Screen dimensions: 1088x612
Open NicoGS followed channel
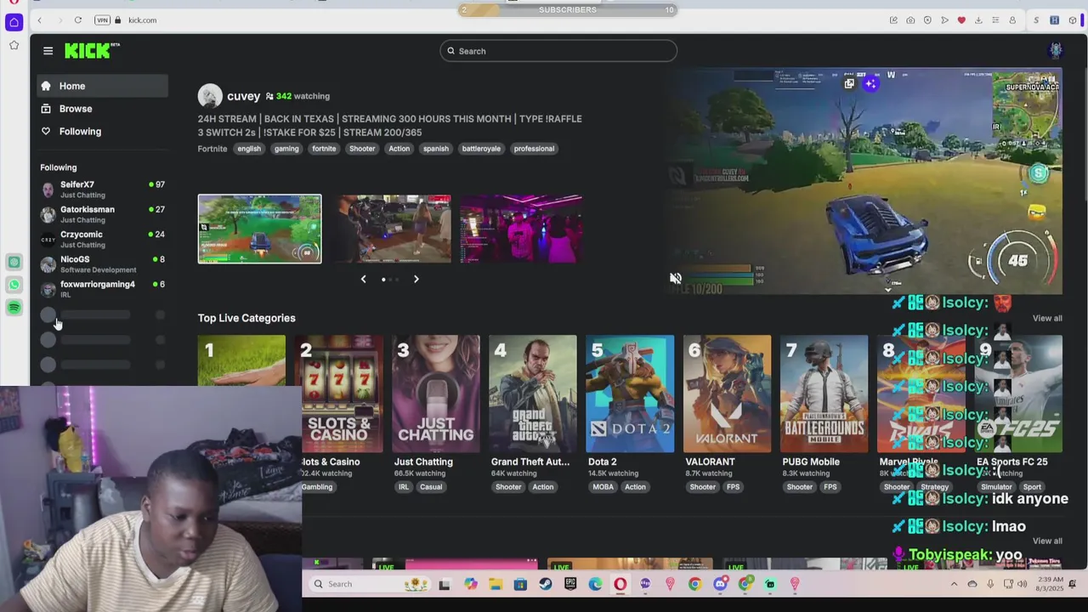pyautogui.click(x=102, y=264)
